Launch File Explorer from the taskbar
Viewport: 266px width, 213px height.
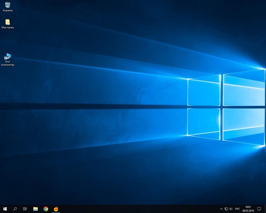[x=36, y=209]
